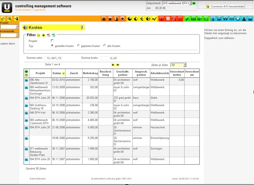Click the yellow plus icon beside Filter
Image resolution: width=254 pixels, height=185 pixels.
(x=43, y=35)
